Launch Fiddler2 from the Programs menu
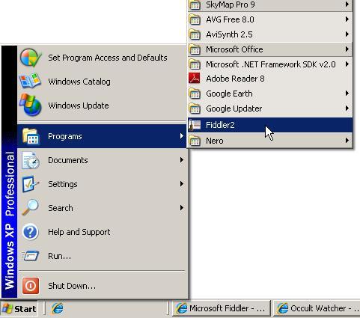 click(270, 125)
